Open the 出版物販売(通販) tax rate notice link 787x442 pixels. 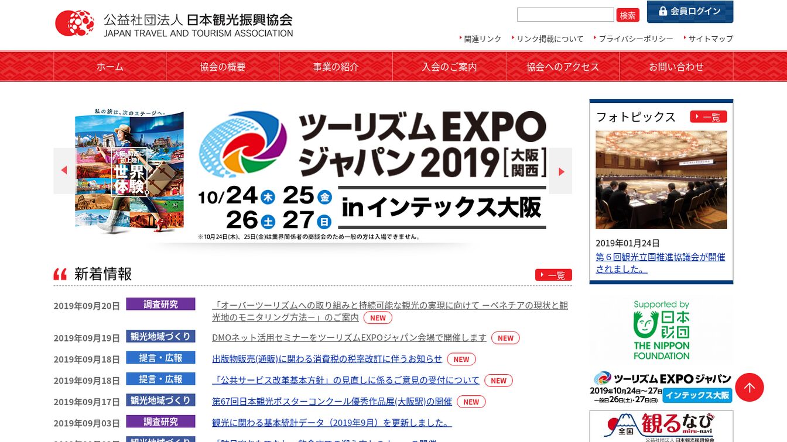coord(327,359)
